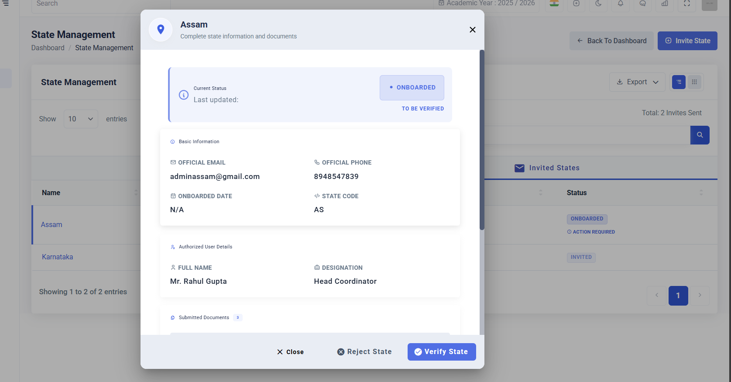
Task: Open the show entries count dropdown
Action: 81,119
